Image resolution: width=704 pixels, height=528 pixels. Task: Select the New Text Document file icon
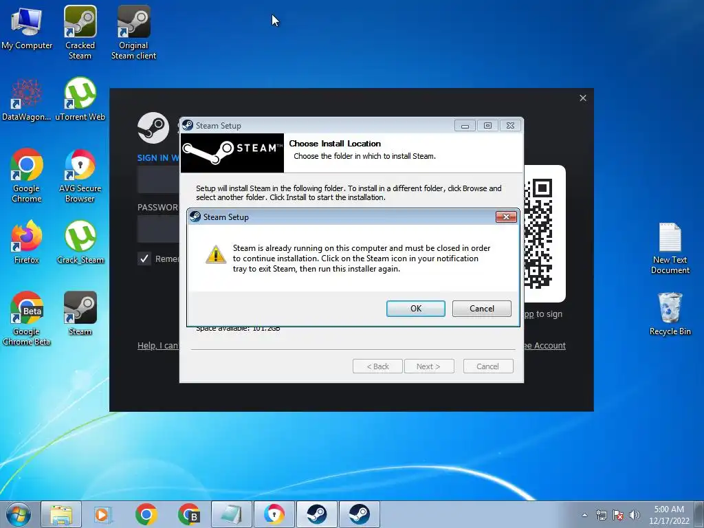coord(670,248)
